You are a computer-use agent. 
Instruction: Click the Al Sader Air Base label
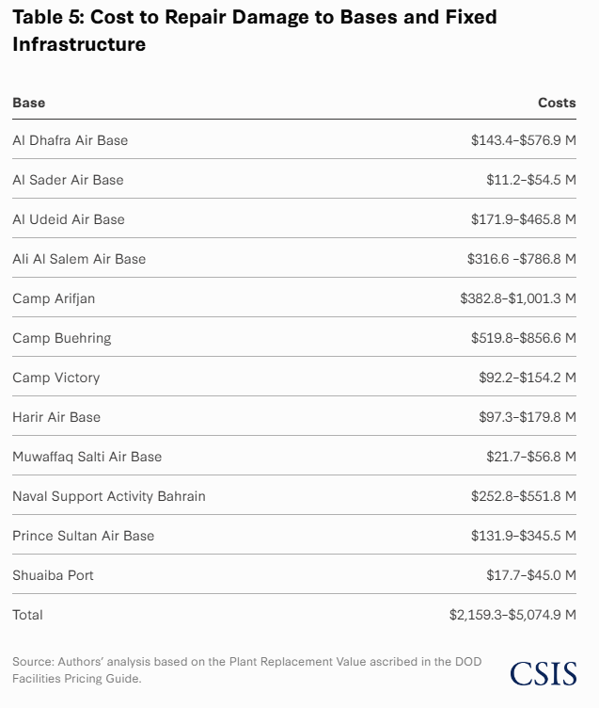pos(68,180)
